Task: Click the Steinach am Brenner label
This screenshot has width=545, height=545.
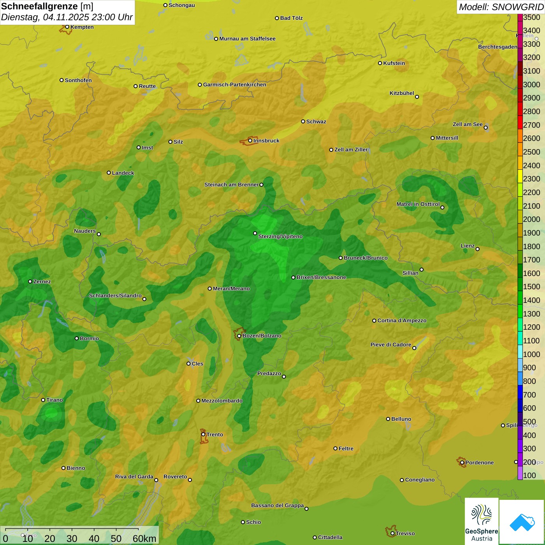Action: pos(232,185)
